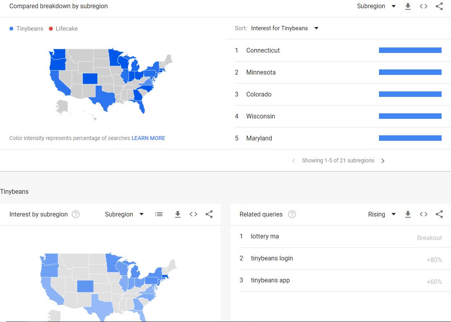Share the Interest by subregion card
Image resolution: width=451 pixels, height=322 pixels.
pos(209,214)
